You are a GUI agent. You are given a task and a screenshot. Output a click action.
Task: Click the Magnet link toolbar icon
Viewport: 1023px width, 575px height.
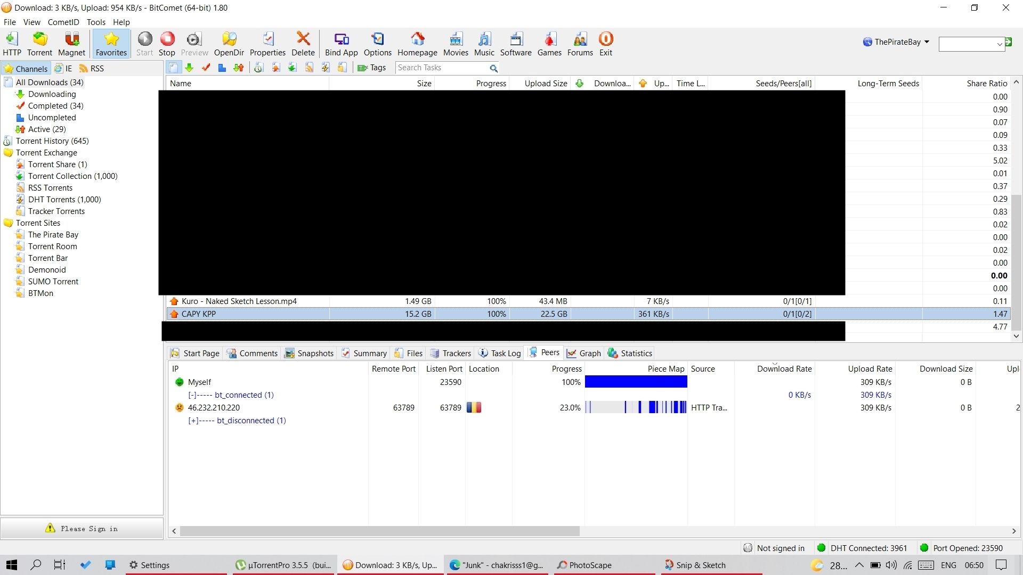coord(71,44)
